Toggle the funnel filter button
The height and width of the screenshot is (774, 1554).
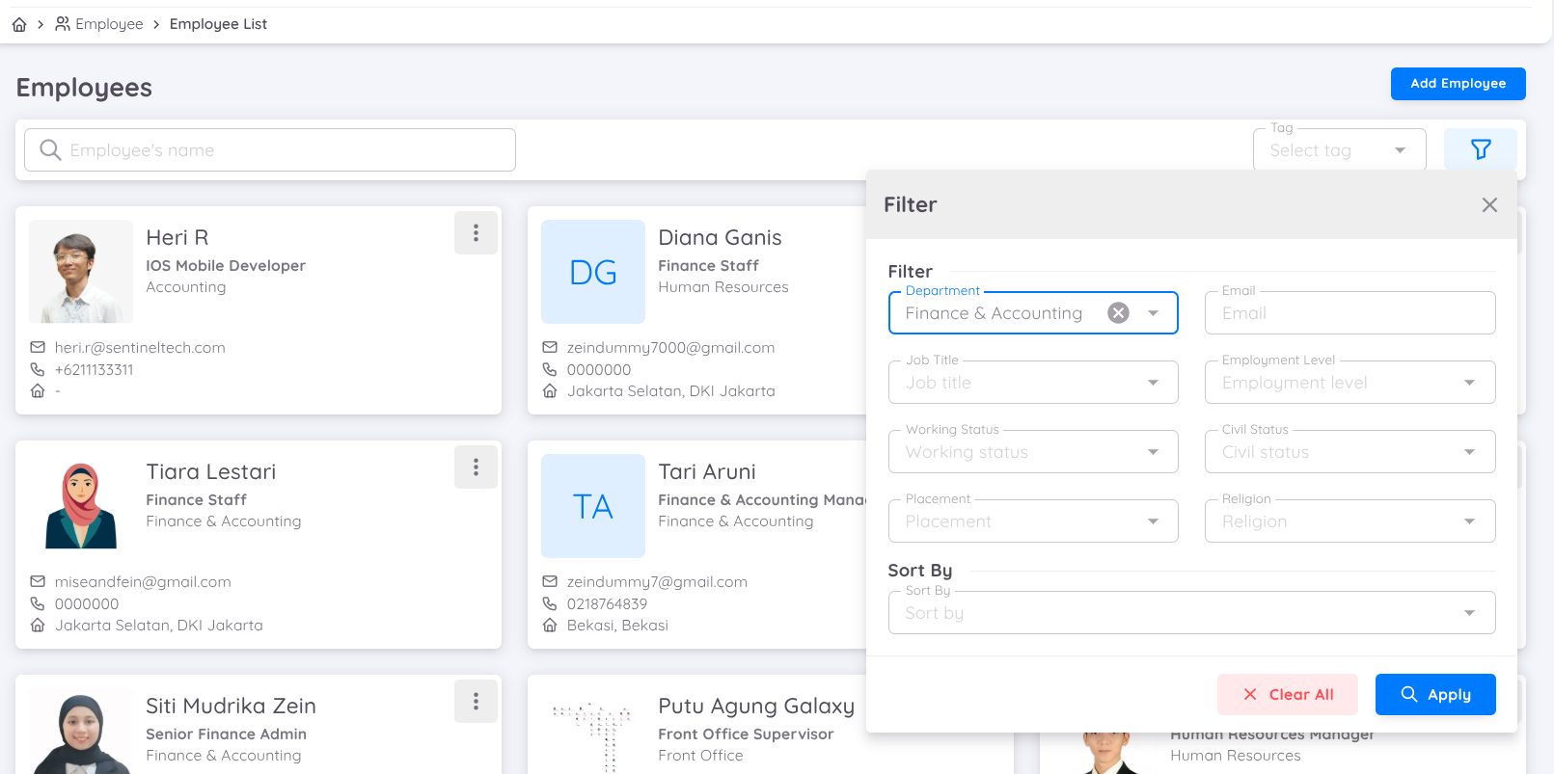pyautogui.click(x=1480, y=149)
